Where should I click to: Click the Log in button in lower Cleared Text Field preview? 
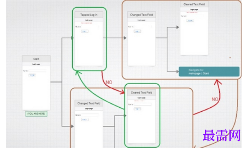[x=137, y=109]
